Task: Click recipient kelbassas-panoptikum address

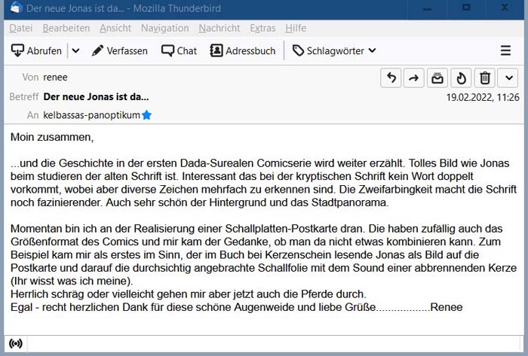Action: tap(91, 115)
